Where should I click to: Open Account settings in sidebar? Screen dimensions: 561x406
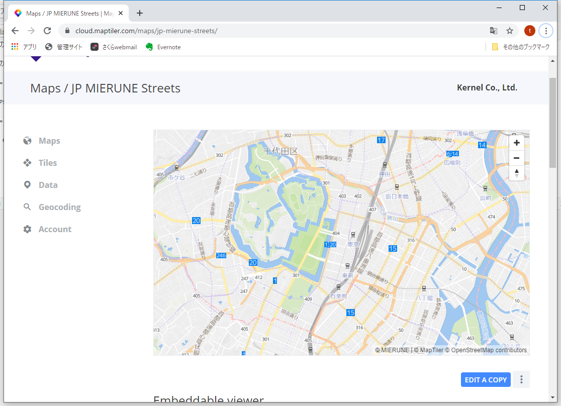pos(55,229)
